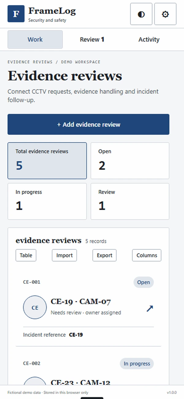
Task: Click the Export button
Action: point(105,255)
